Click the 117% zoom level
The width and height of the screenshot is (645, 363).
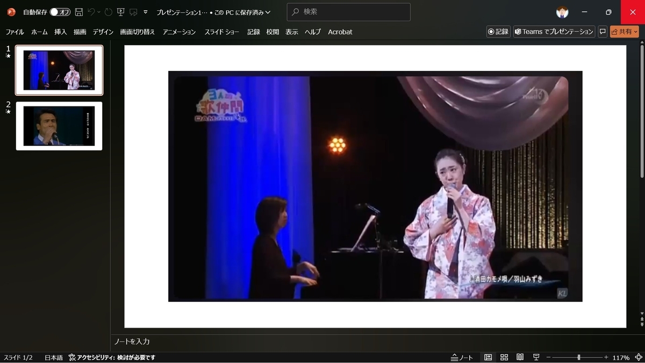[621, 358]
